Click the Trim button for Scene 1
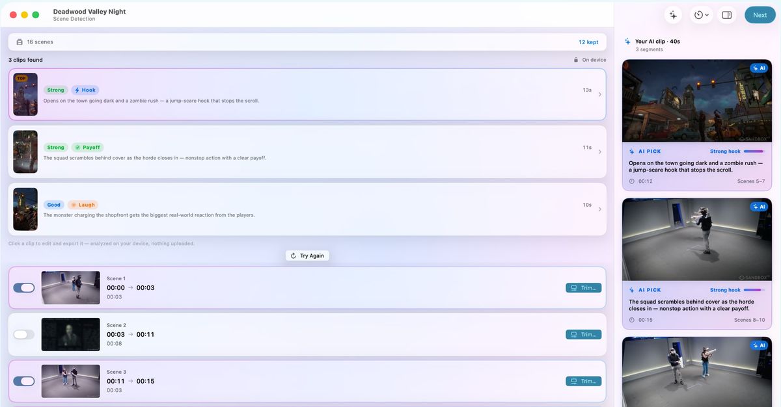Image resolution: width=781 pixels, height=407 pixels. (x=583, y=287)
